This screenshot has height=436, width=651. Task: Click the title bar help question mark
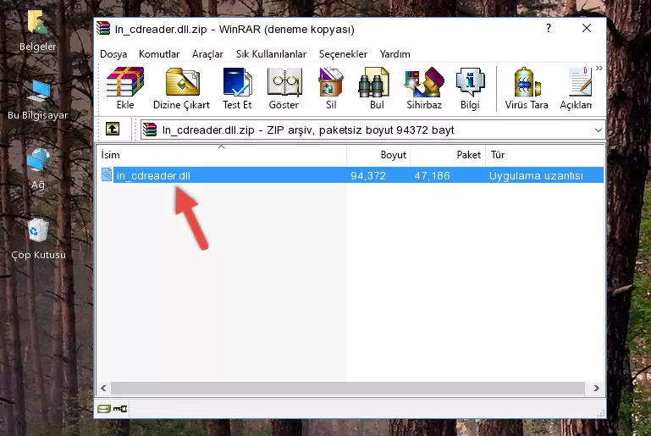(x=549, y=28)
